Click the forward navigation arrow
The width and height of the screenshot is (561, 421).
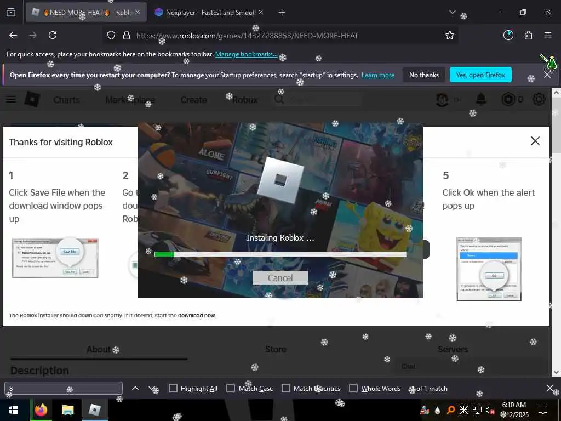(33, 35)
